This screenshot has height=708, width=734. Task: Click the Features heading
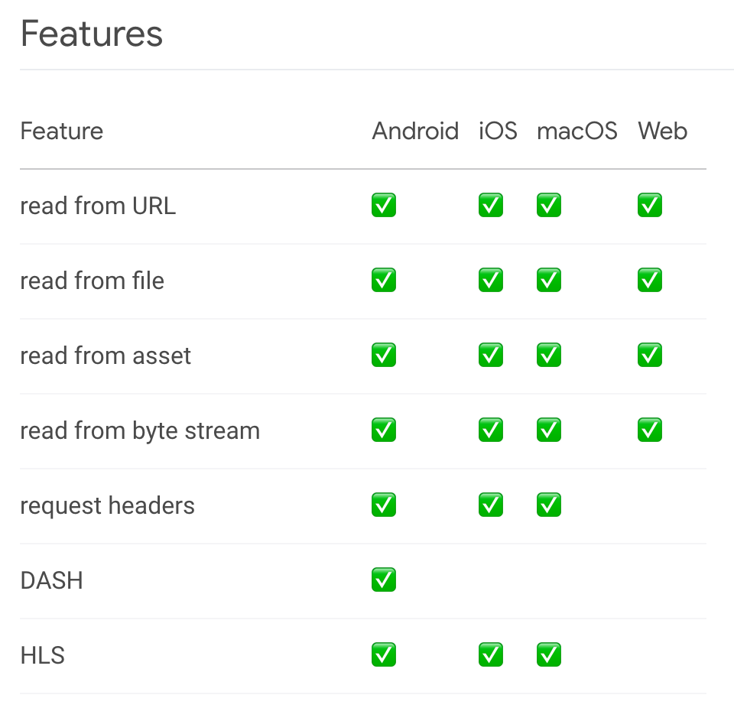(92, 34)
